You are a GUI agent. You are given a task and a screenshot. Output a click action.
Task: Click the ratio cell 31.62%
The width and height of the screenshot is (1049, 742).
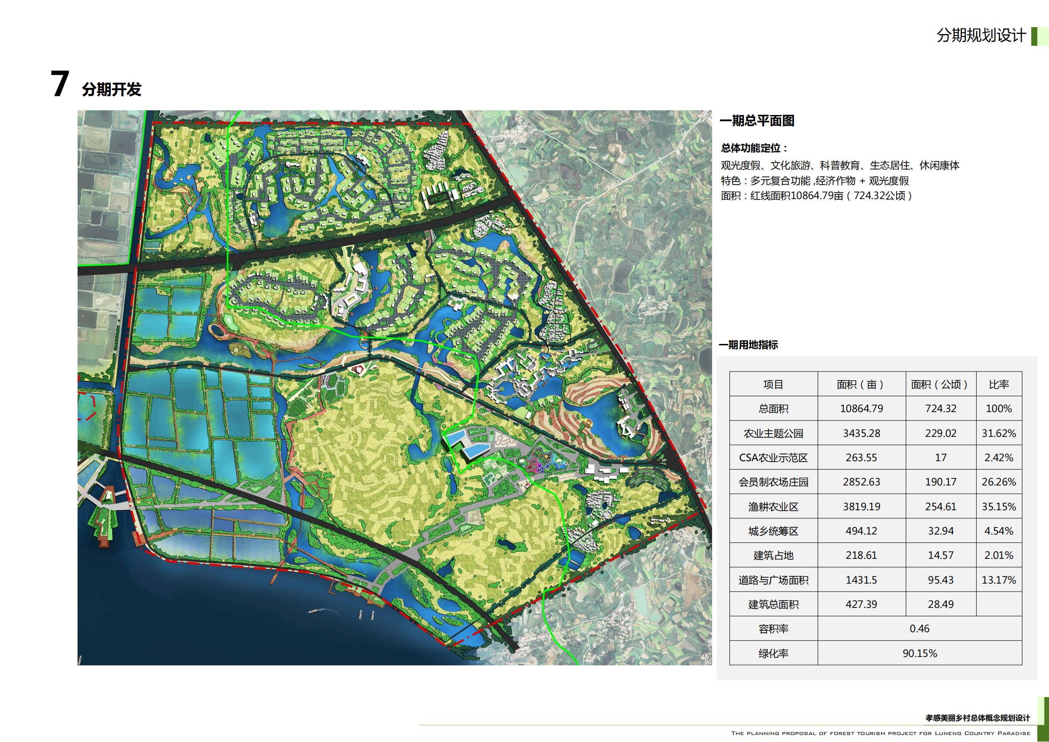(999, 434)
